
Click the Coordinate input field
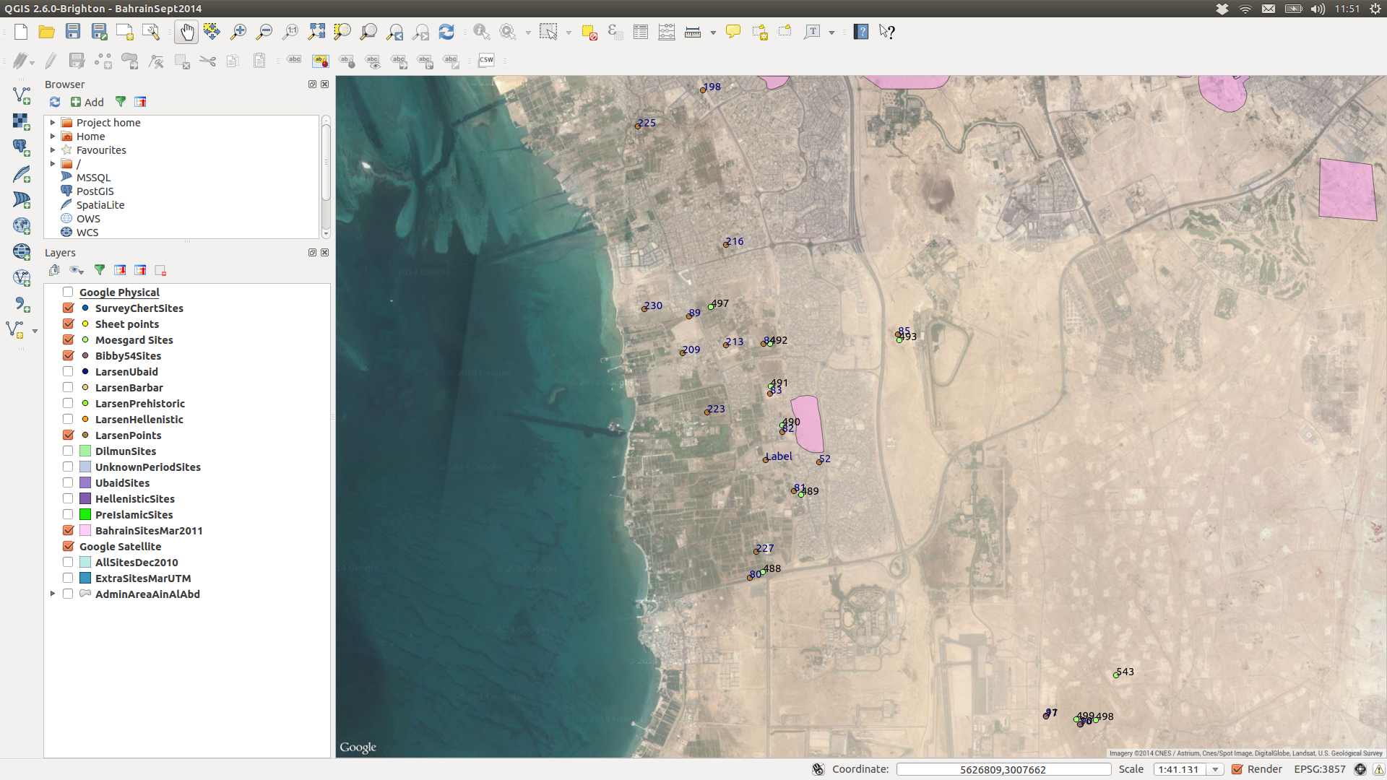pyautogui.click(x=1003, y=769)
